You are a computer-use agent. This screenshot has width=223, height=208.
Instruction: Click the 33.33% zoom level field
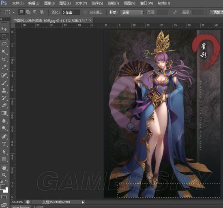[17, 202]
